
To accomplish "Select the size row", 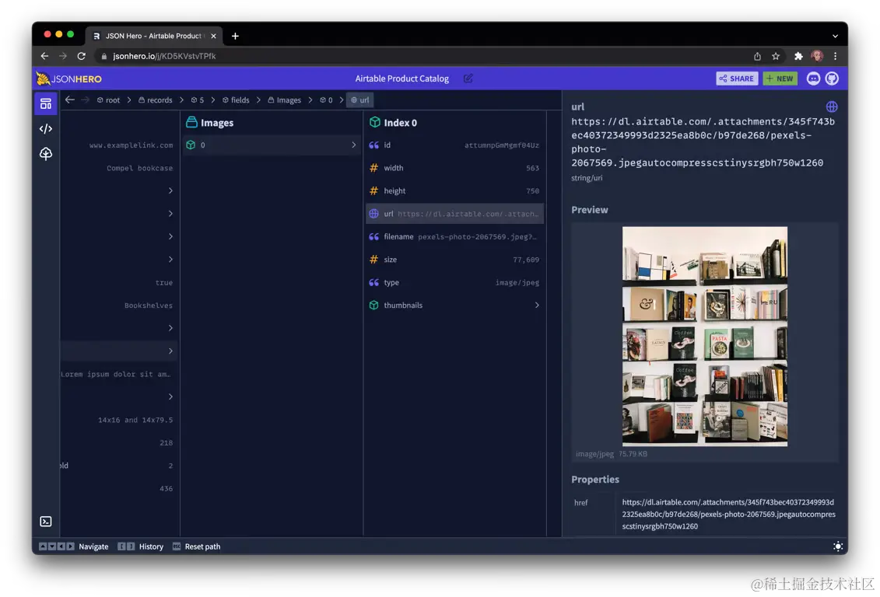I will (x=454, y=260).
